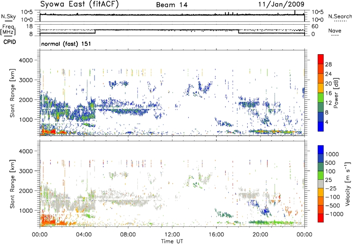Click the frequency step-up on the frequency trace

(x=95, y=31)
